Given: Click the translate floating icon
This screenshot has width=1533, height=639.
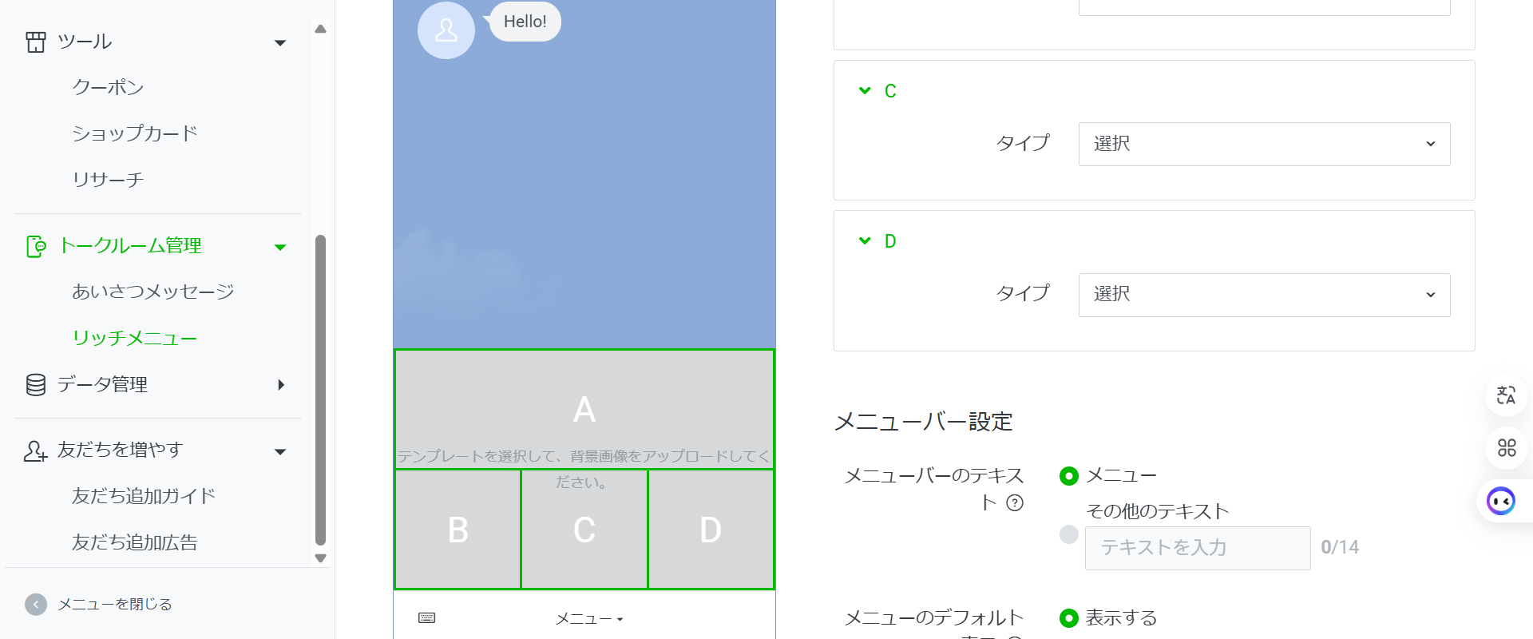Looking at the screenshot, I should click(1506, 395).
